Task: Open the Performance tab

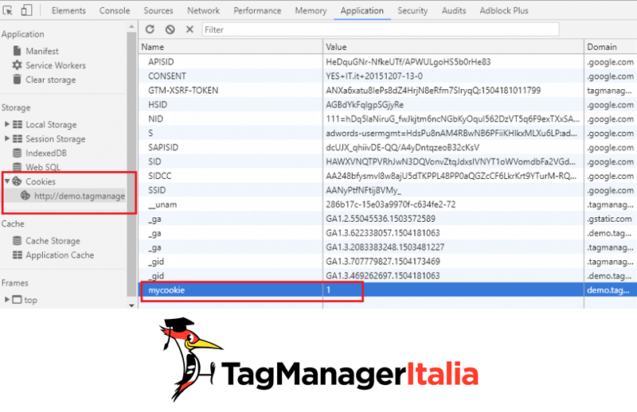Action: (257, 10)
